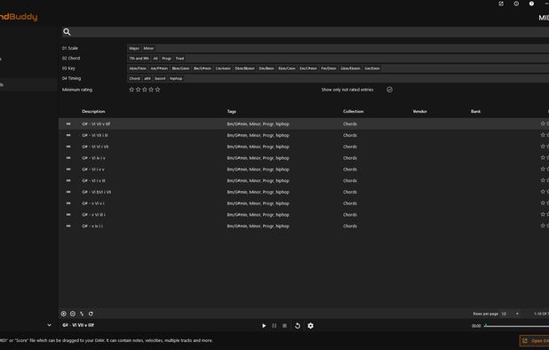Select the G# - v VI III i entry
Screen dimensions: 549x350
(93, 215)
